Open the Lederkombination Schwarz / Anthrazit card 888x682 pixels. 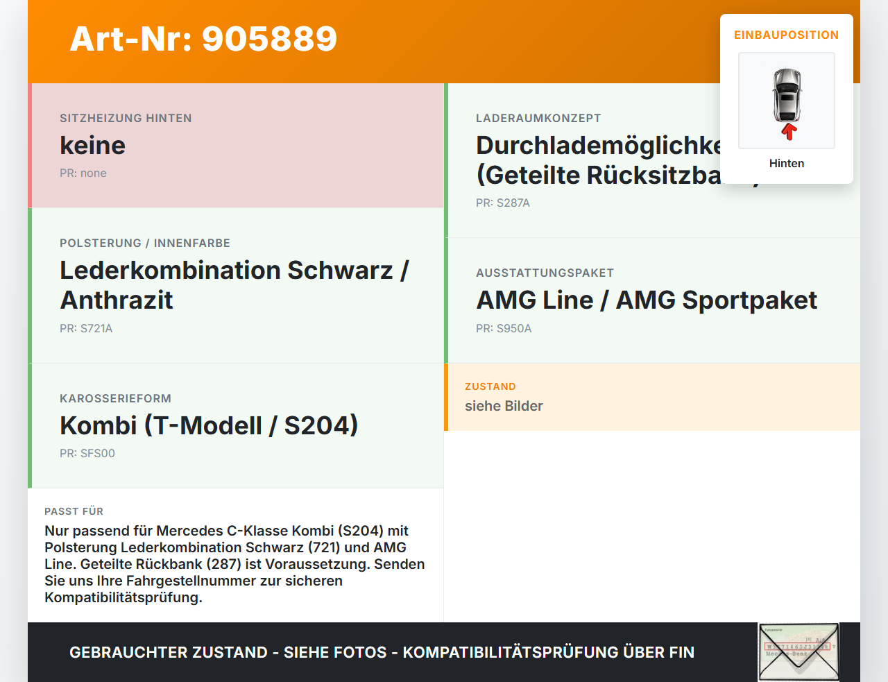click(236, 286)
